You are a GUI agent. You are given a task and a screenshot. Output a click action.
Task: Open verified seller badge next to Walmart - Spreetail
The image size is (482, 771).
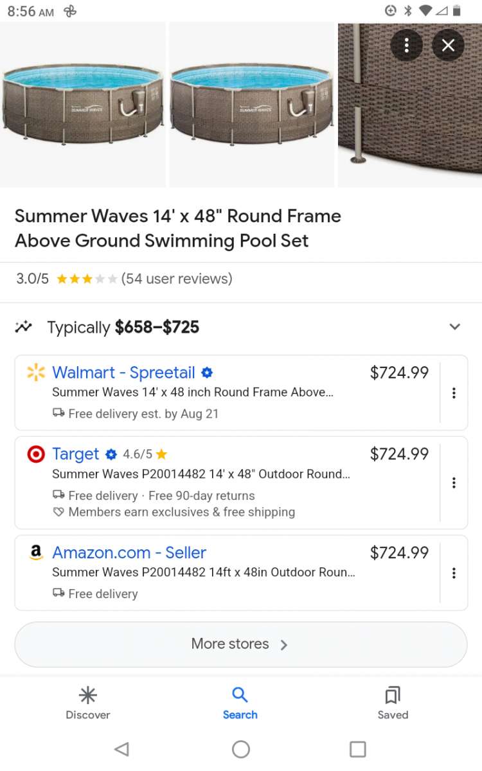(207, 373)
